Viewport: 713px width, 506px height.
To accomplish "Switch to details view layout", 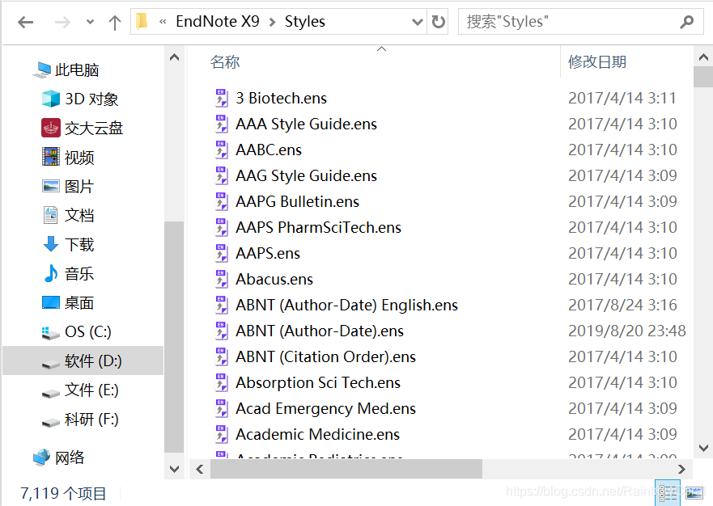I will pos(668,493).
